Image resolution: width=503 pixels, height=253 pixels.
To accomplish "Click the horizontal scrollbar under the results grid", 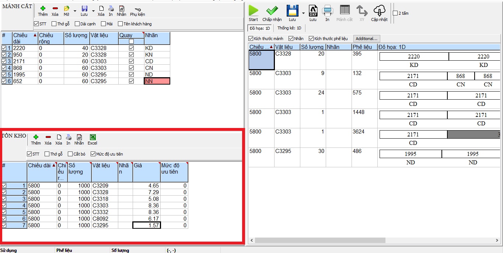I will [x=319, y=240].
